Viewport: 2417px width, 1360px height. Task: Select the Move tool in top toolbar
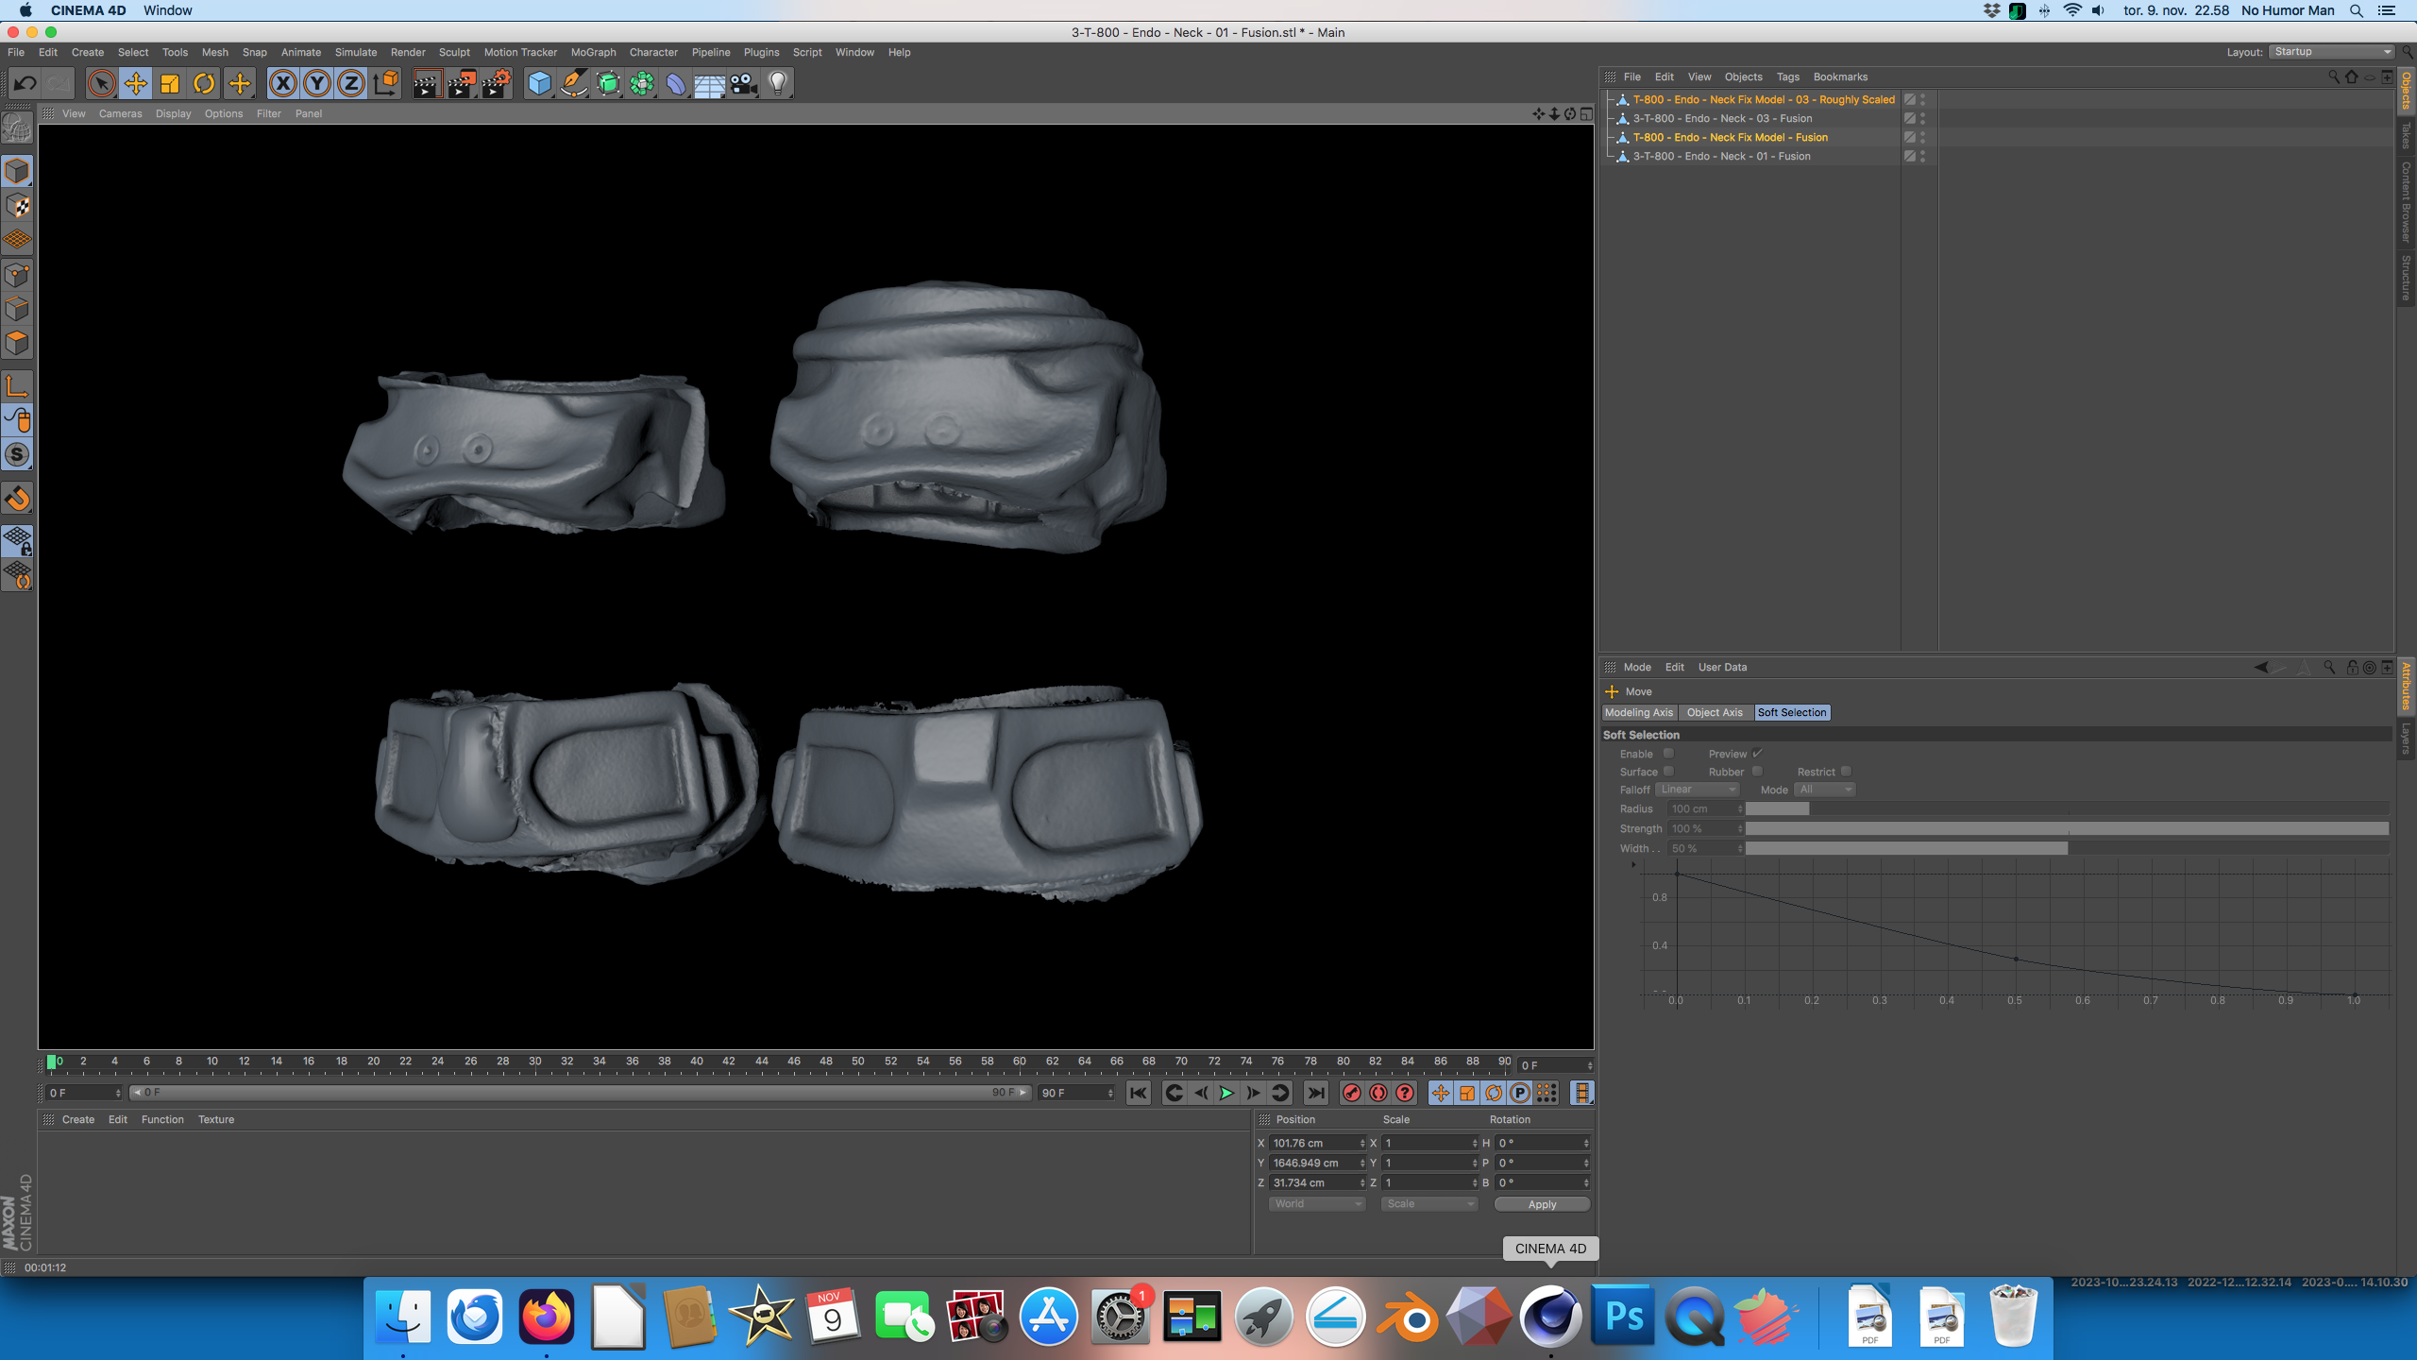coord(135,84)
